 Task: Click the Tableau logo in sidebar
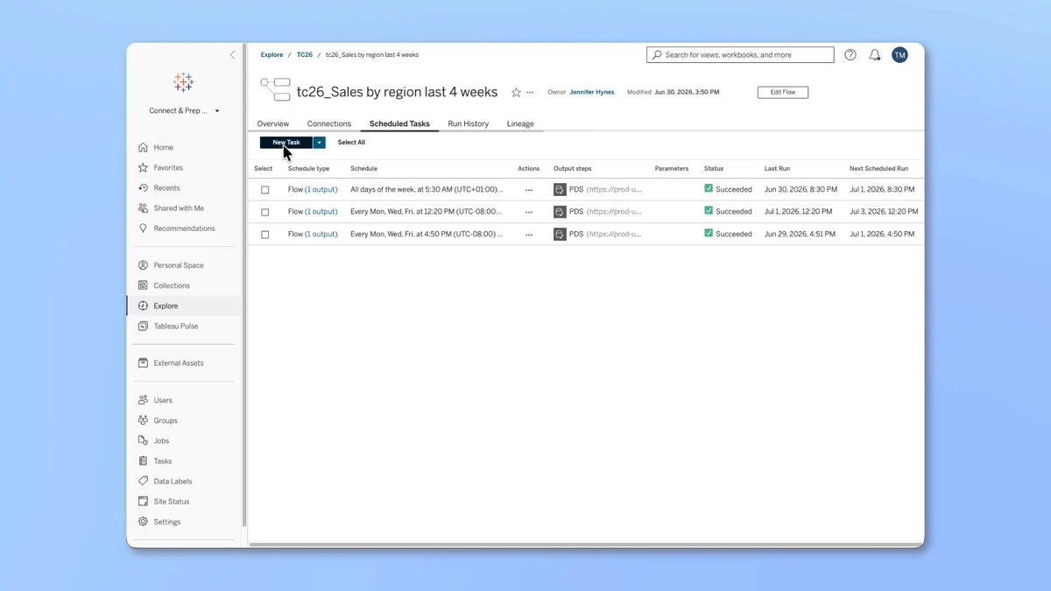183,82
